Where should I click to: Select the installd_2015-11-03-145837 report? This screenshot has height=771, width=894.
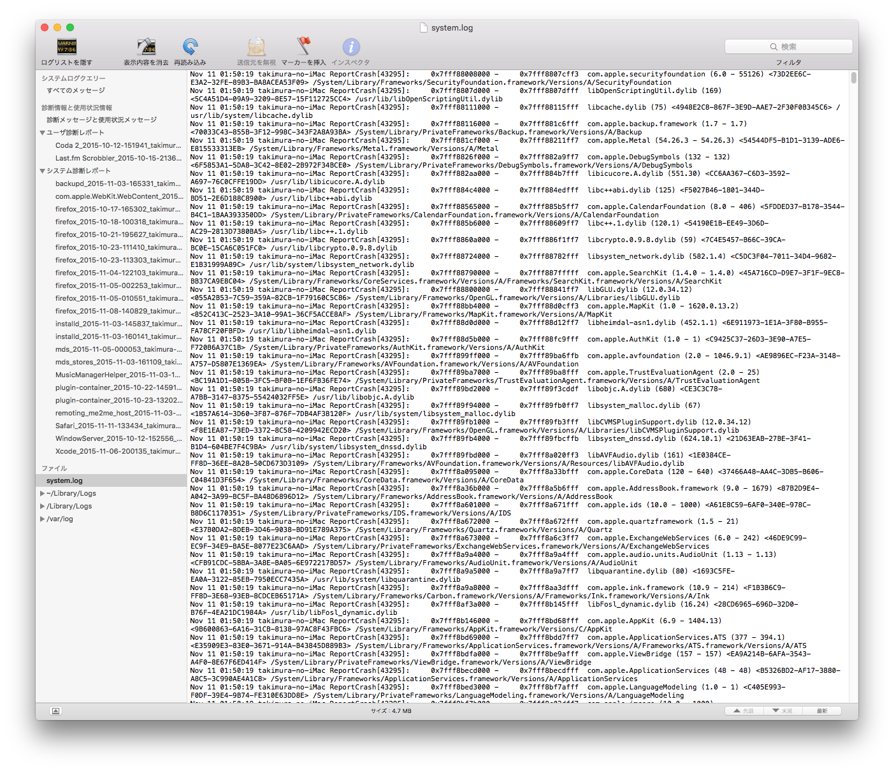[x=119, y=324]
